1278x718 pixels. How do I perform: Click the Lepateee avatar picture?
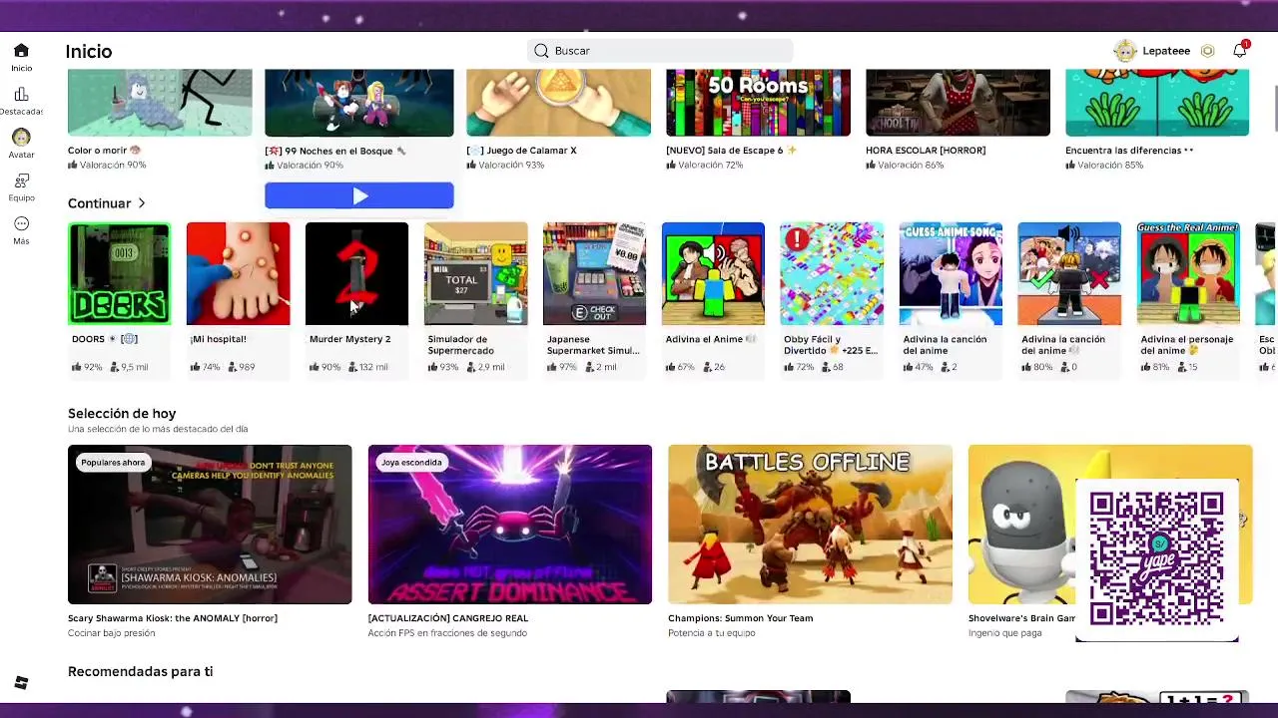click(x=1125, y=51)
